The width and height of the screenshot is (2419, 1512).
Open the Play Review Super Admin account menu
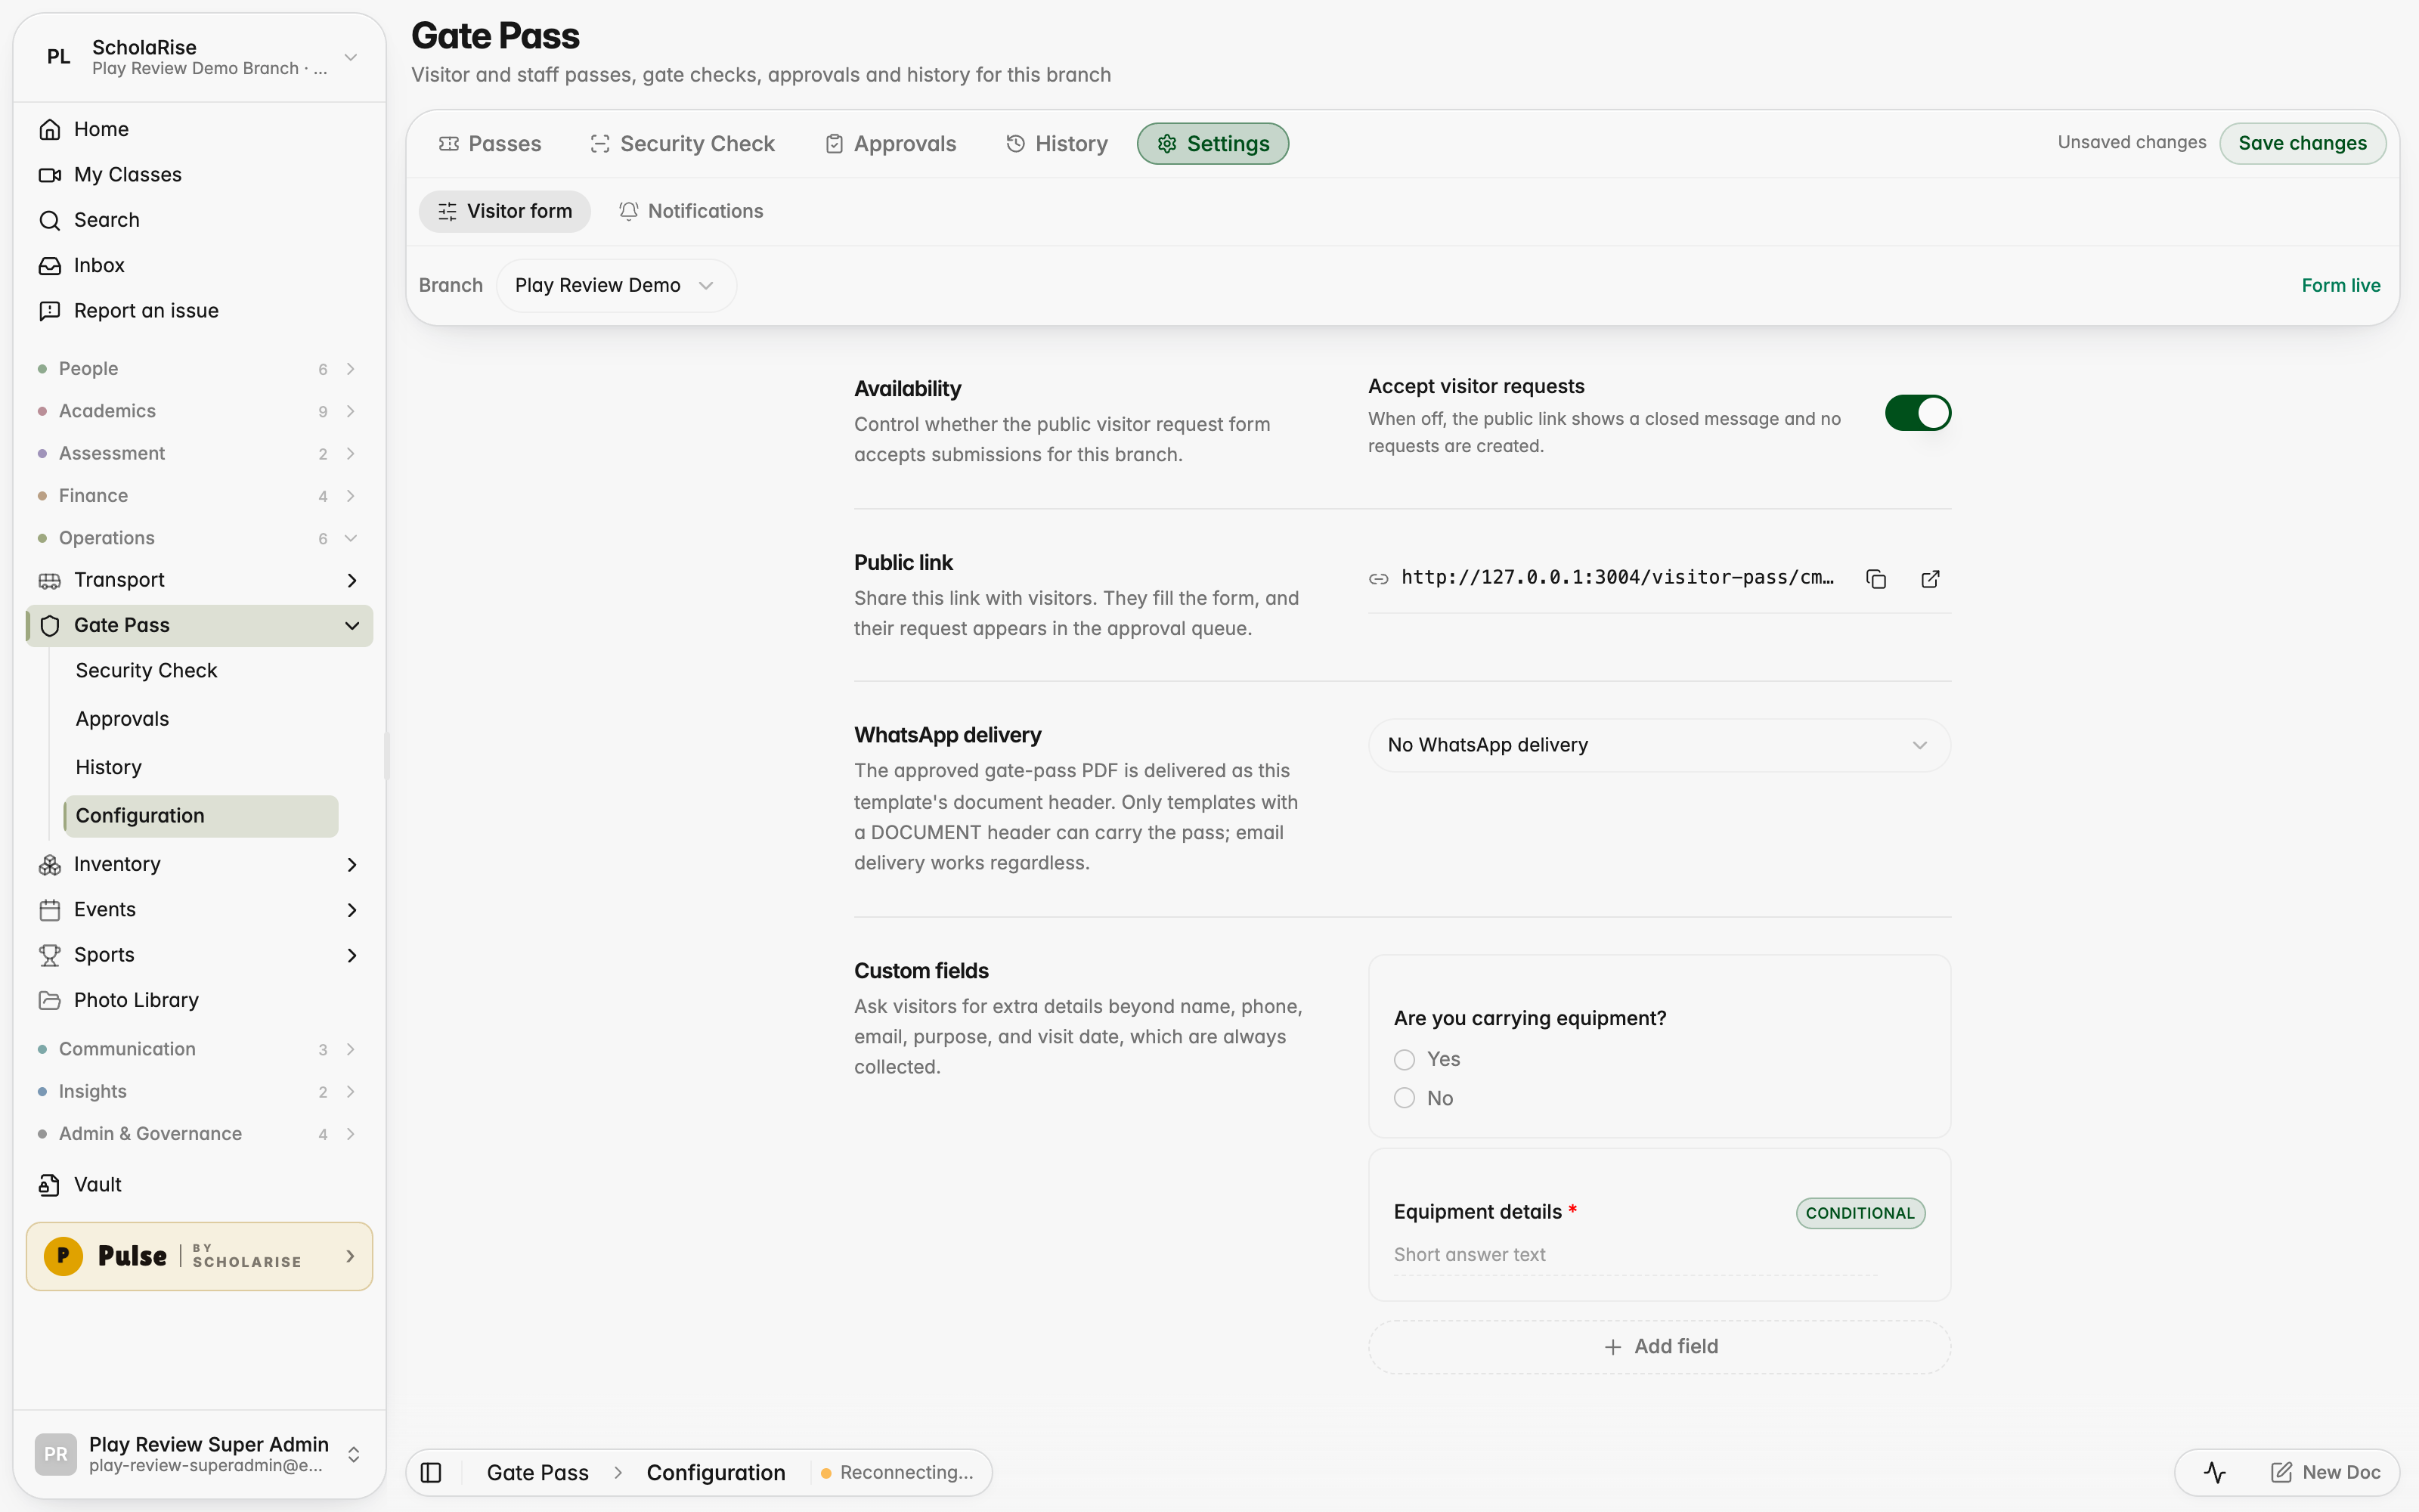coord(199,1454)
